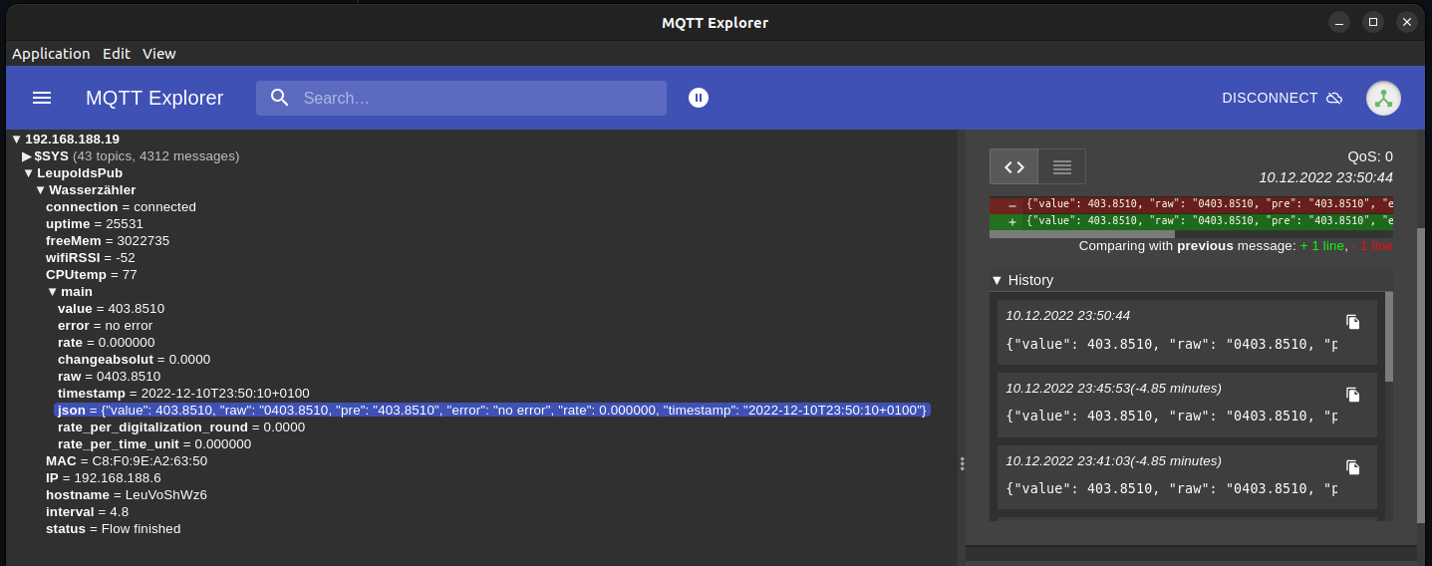The height and width of the screenshot is (566, 1432).
Task: Collapse the History section
Action: click(x=997, y=280)
